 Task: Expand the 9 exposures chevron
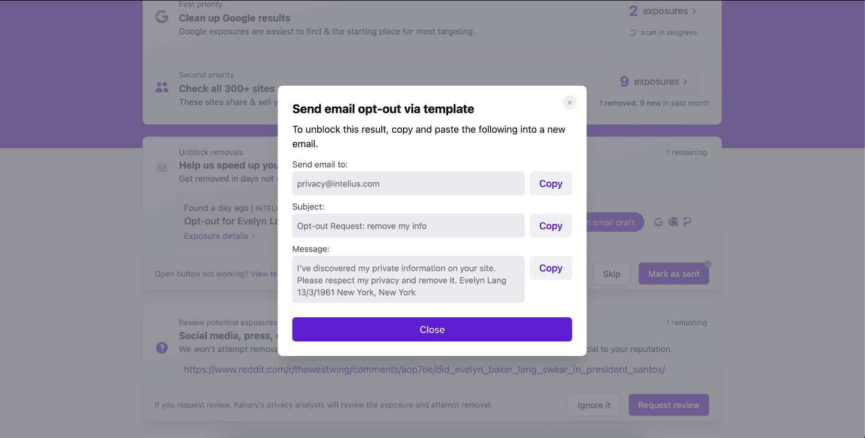(685, 81)
